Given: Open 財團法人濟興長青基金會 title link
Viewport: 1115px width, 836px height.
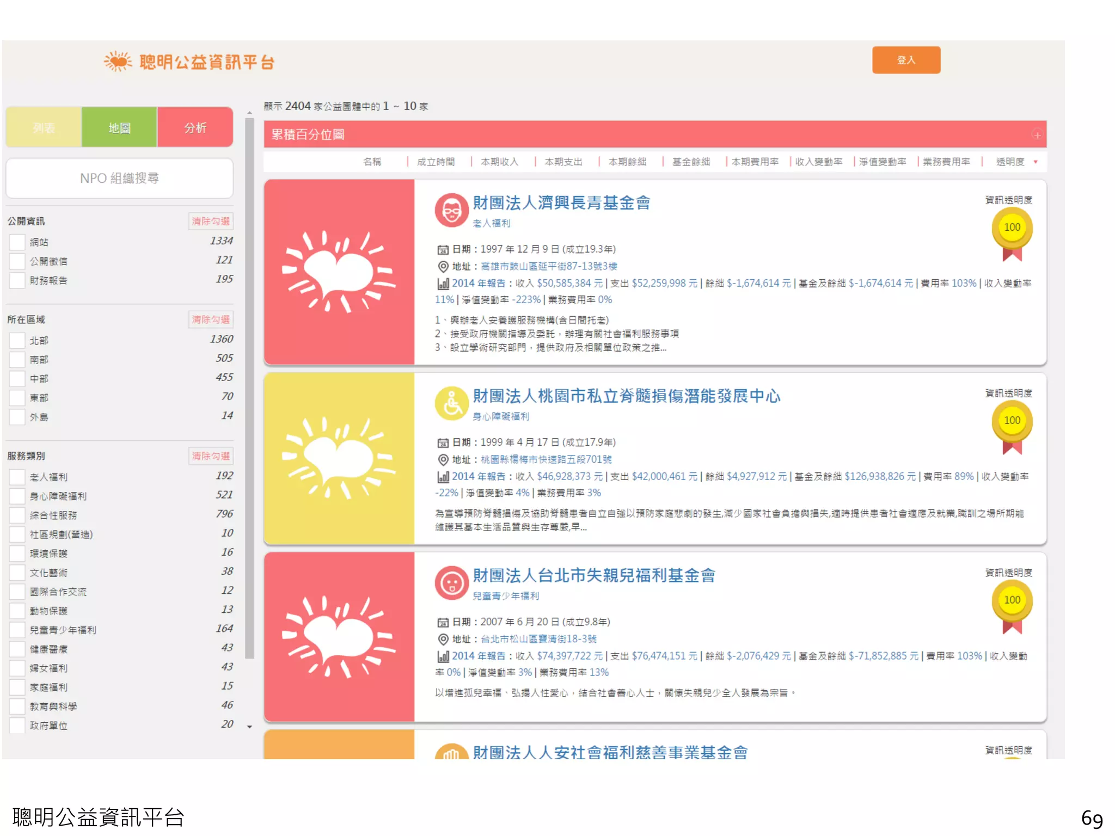Looking at the screenshot, I should 561,203.
